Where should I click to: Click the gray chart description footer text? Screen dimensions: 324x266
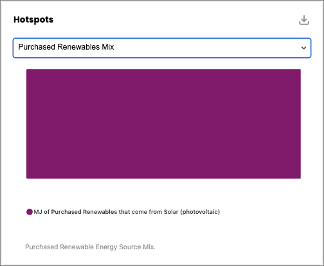(x=90, y=247)
